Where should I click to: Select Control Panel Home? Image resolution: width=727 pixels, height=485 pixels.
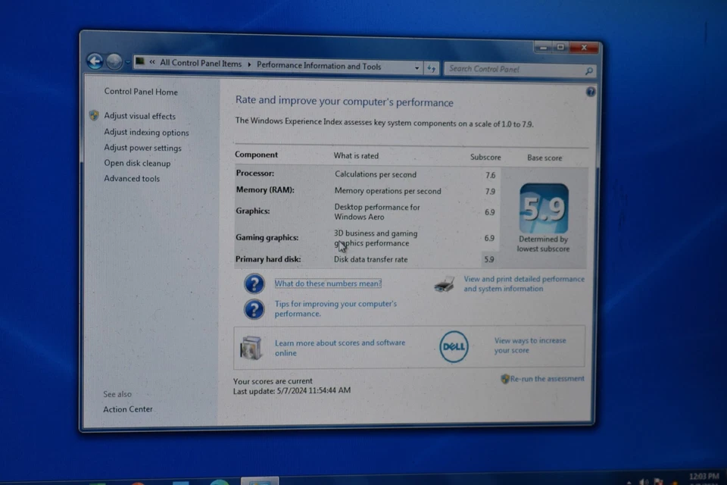[x=140, y=92]
